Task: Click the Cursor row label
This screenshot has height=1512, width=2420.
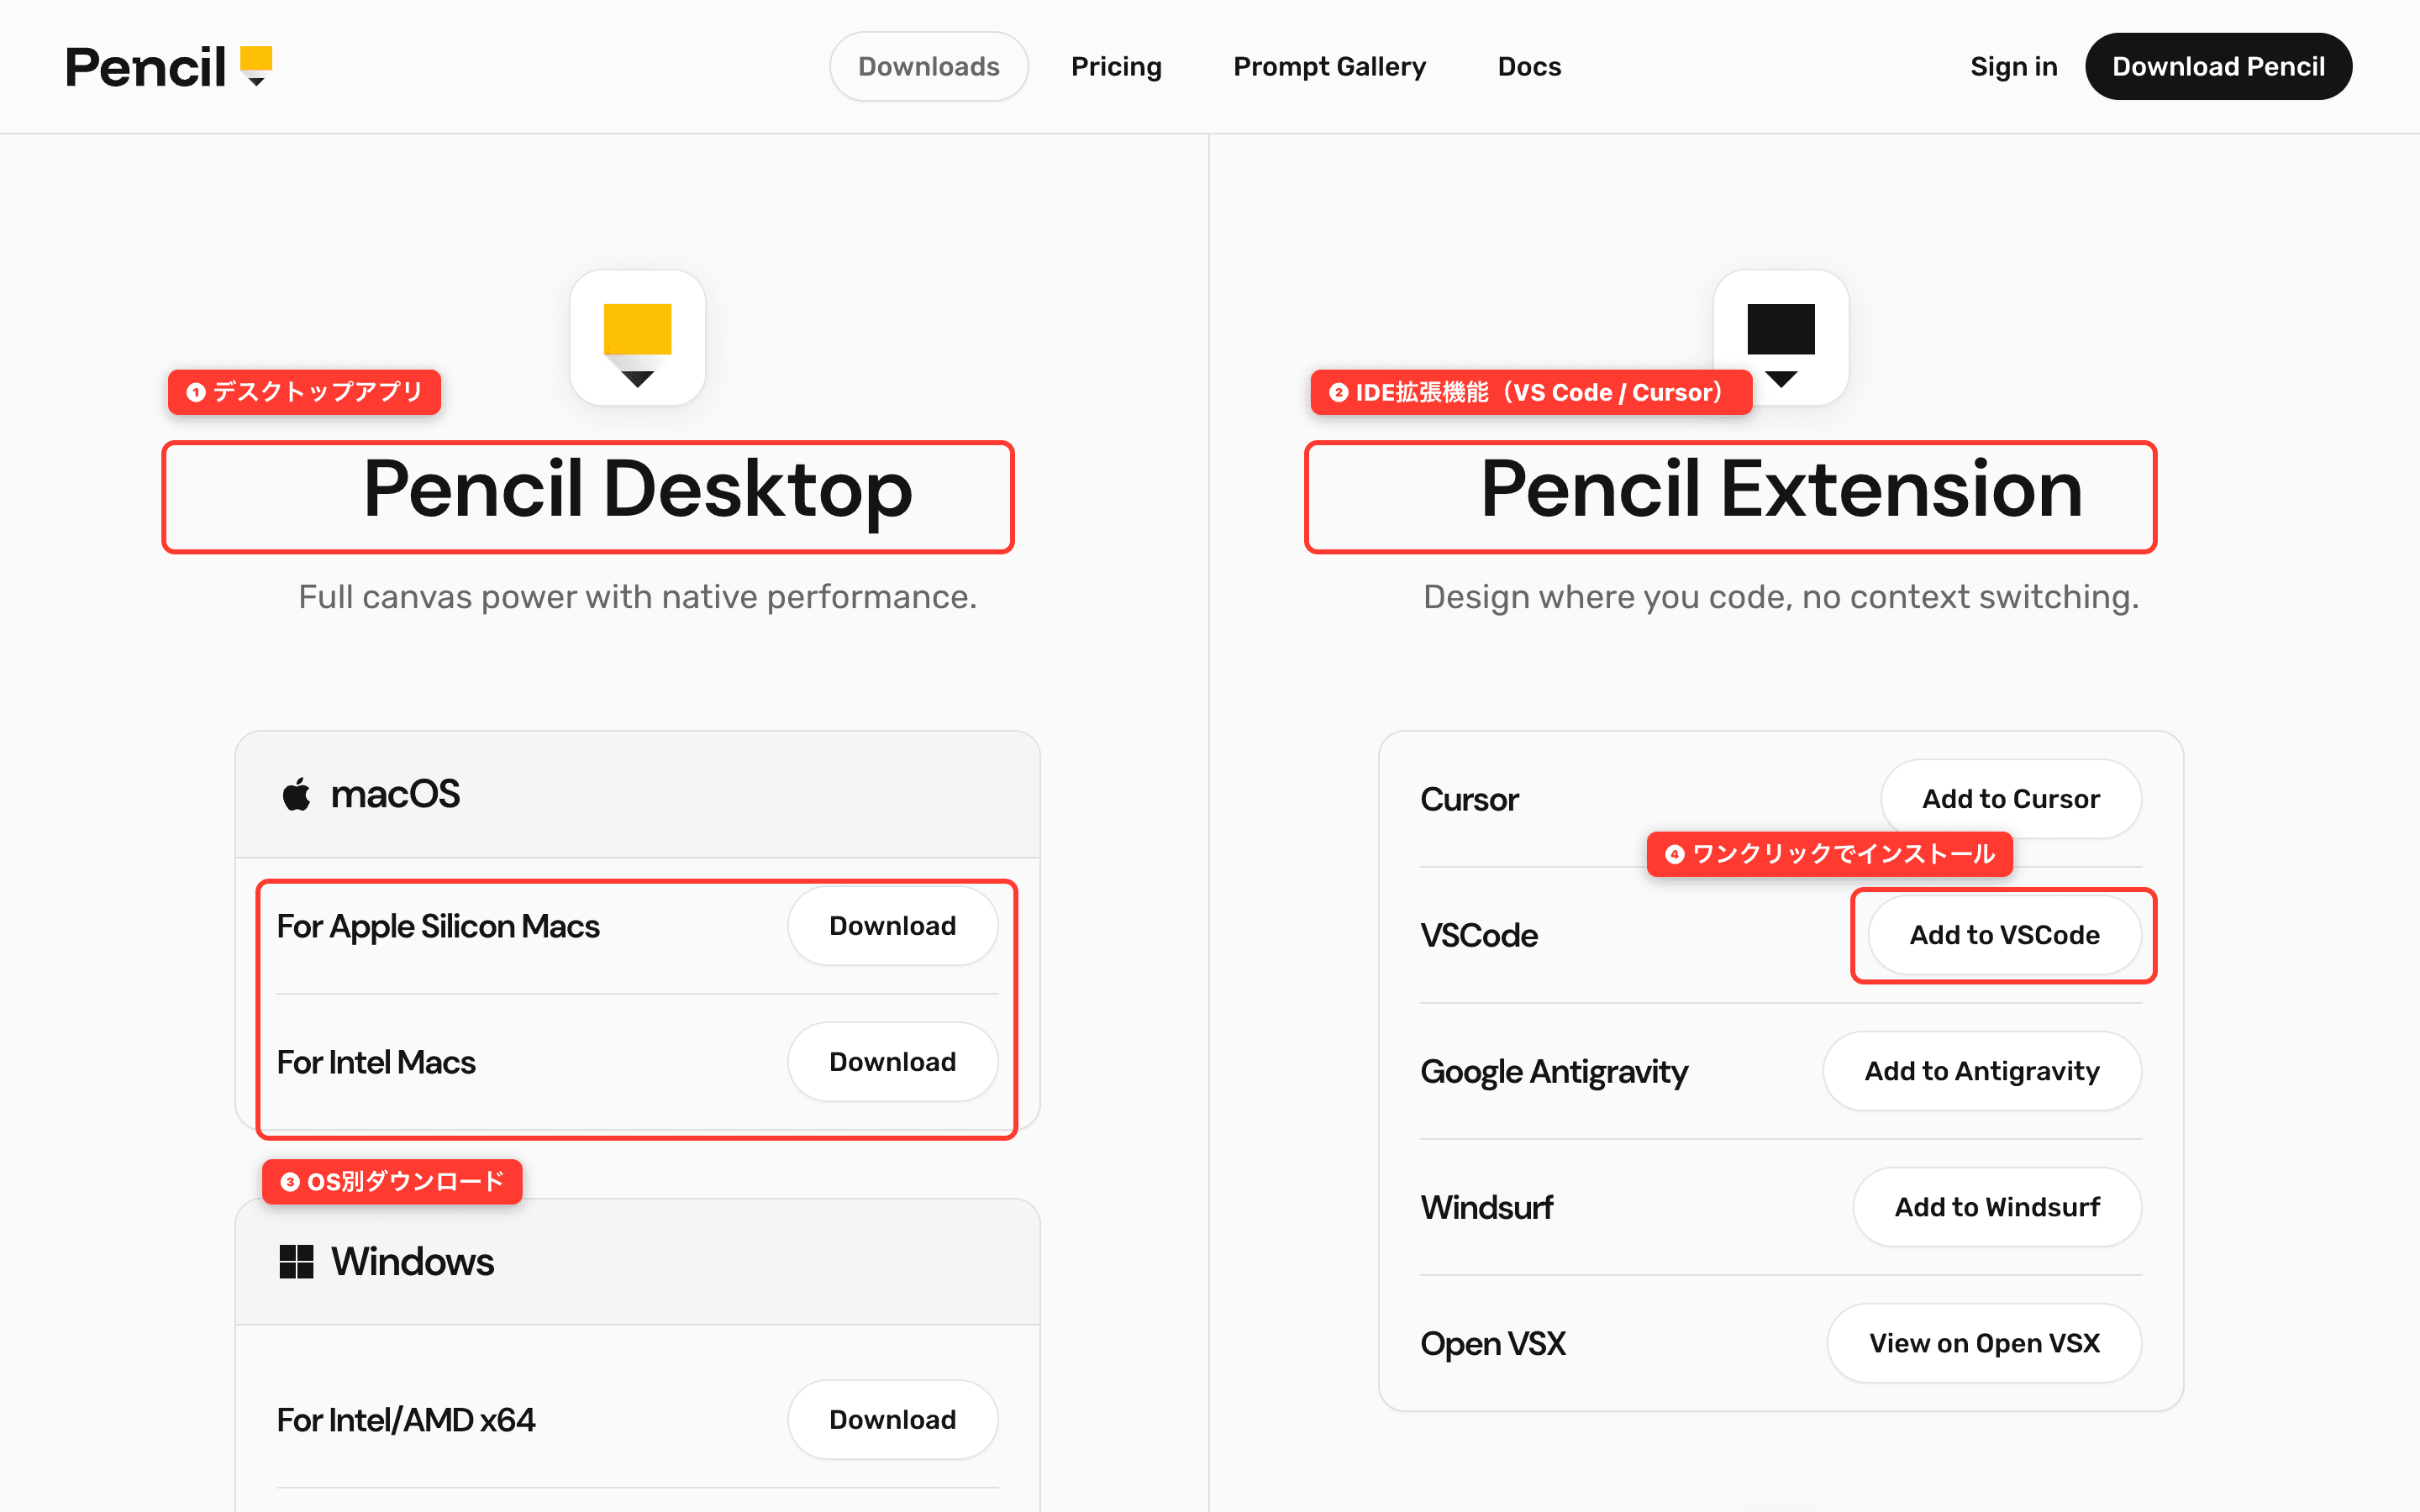Action: point(1469,799)
